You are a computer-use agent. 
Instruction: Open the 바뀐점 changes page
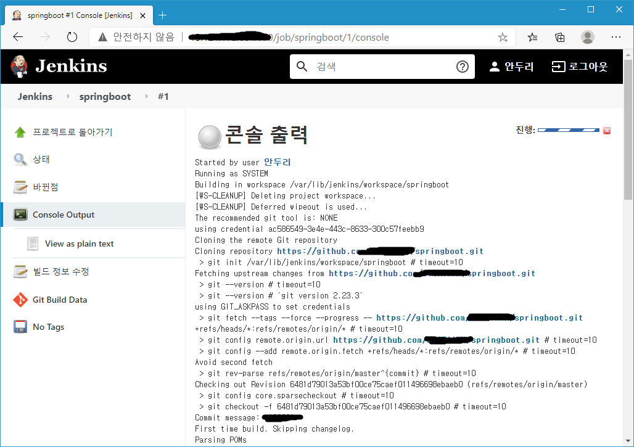point(45,187)
